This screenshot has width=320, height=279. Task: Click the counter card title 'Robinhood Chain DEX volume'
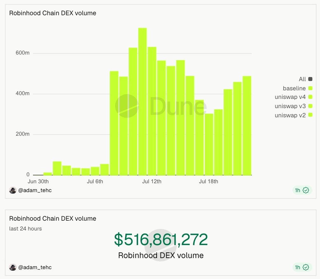click(53, 218)
